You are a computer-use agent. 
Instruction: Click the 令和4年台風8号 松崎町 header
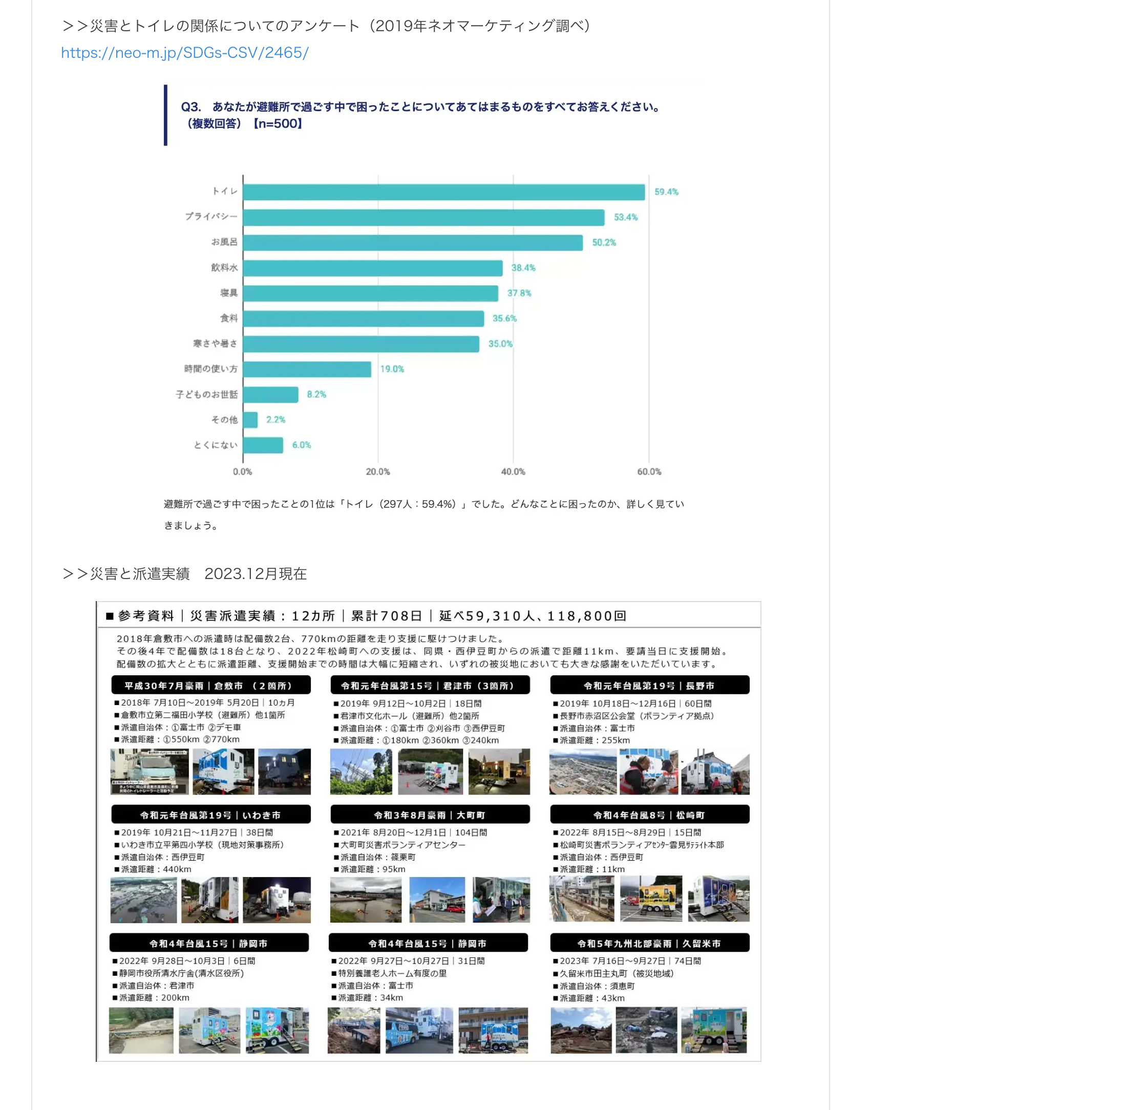649,815
